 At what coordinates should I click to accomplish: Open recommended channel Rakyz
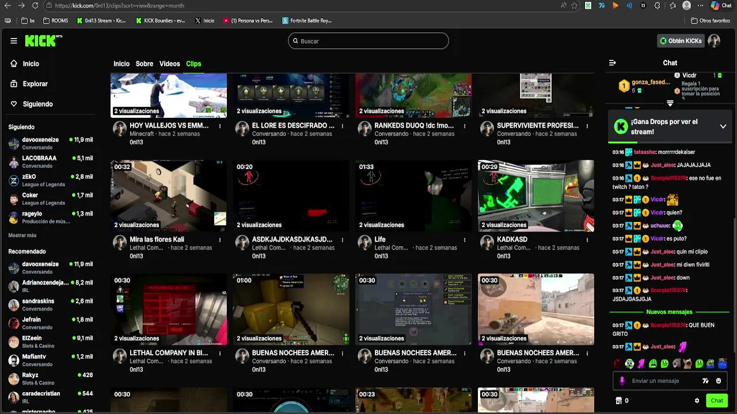pos(51,378)
